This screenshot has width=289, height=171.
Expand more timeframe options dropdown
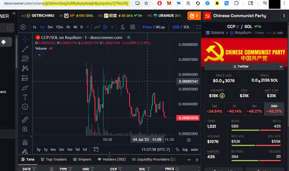(88, 27)
